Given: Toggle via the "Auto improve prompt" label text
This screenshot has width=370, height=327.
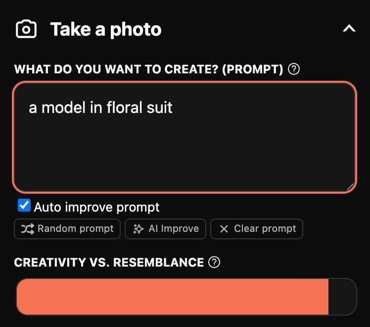Looking at the screenshot, I should pos(96,207).
